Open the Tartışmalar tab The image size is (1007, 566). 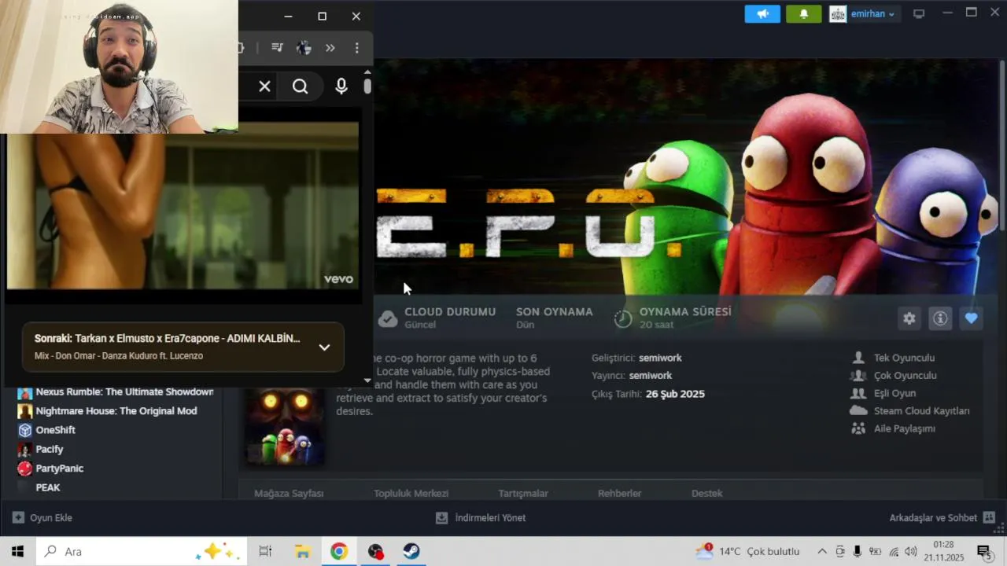(x=523, y=494)
